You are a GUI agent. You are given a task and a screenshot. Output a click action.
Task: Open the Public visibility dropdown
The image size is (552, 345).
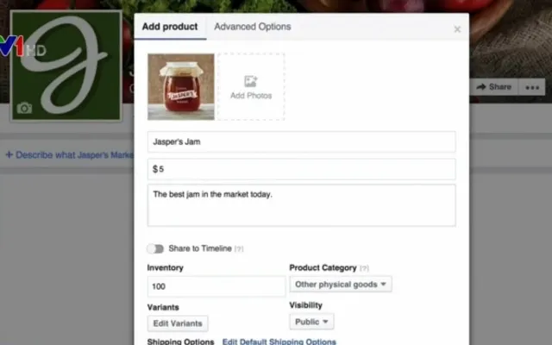[x=311, y=322]
